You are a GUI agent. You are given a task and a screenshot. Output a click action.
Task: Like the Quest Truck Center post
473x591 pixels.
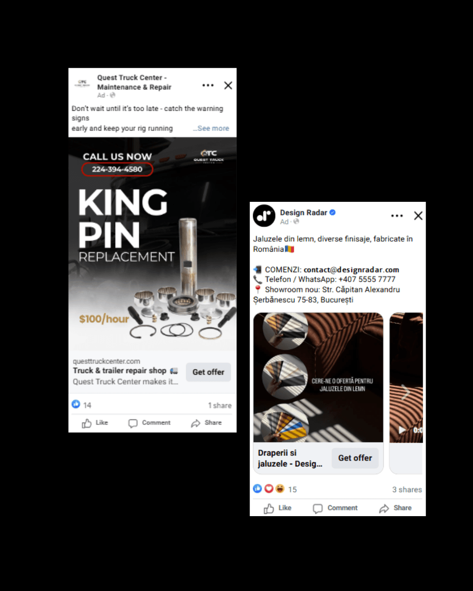(x=95, y=423)
